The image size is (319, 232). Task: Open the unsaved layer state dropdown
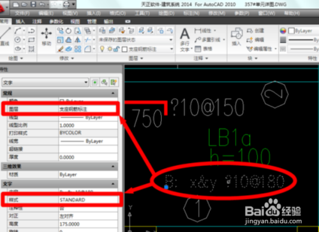pos(136,40)
